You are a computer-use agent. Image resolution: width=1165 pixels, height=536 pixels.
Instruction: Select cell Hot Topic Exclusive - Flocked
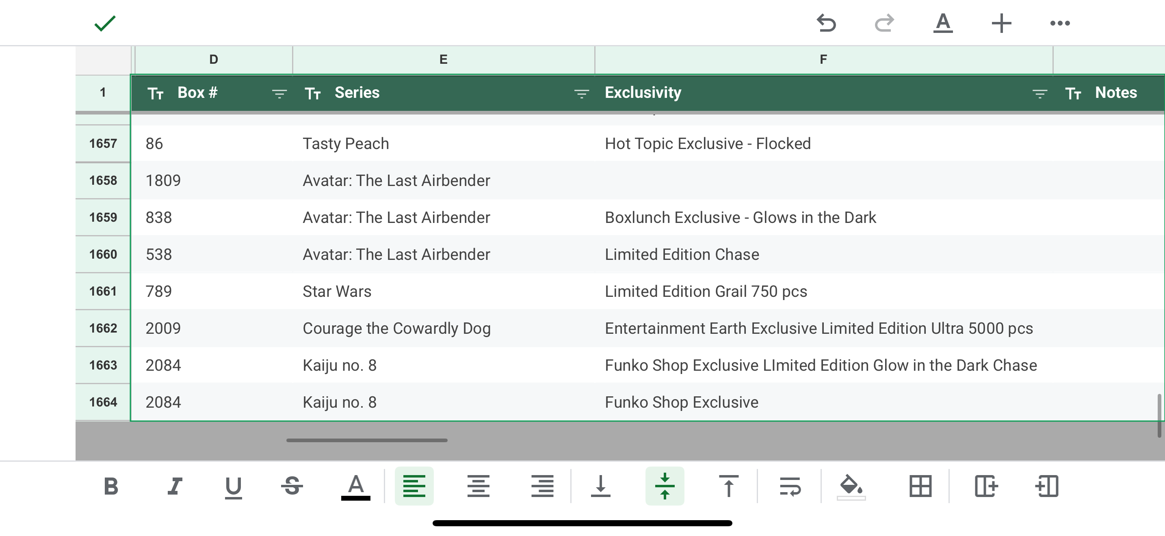click(x=823, y=143)
